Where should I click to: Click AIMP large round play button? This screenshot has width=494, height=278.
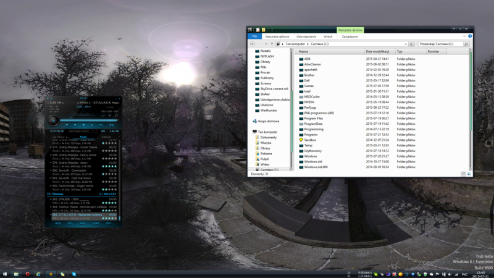click(53, 120)
